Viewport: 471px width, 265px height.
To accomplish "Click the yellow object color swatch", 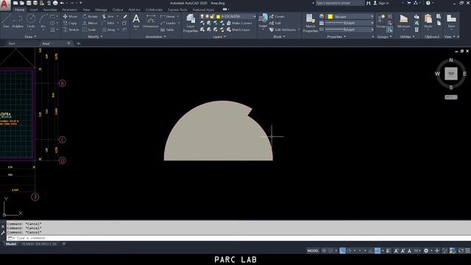I will pos(330,16).
